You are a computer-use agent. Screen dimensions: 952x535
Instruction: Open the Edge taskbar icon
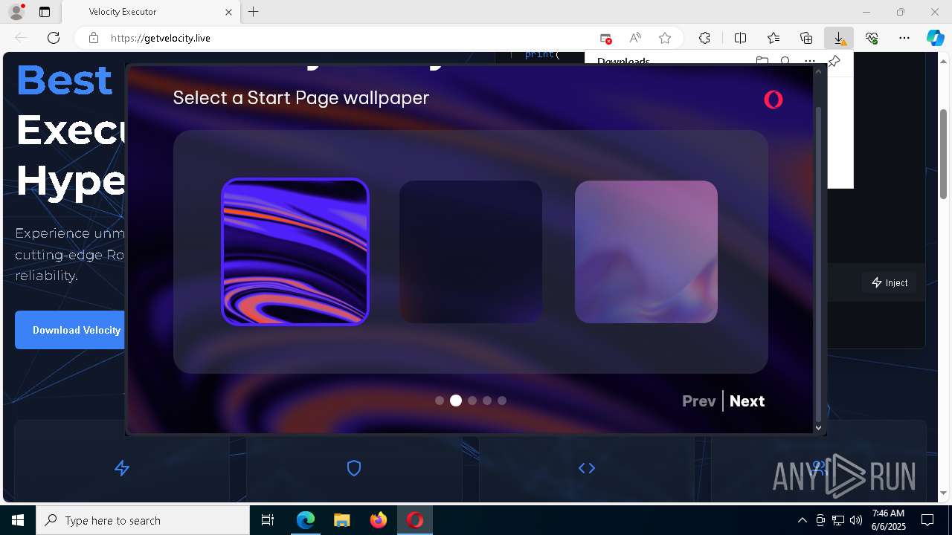306,520
